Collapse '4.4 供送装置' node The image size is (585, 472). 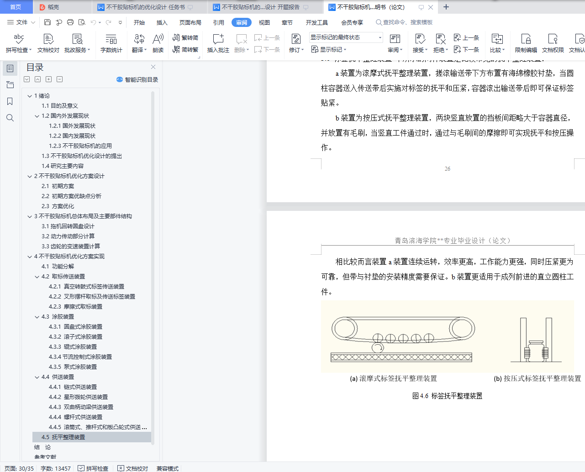37,377
